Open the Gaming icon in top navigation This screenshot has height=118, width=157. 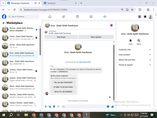pyautogui.click(x=105, y=17)
